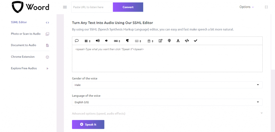
Task: Click the checkmark validate icon
Action: pyautogui.click(x=196, y=41)
